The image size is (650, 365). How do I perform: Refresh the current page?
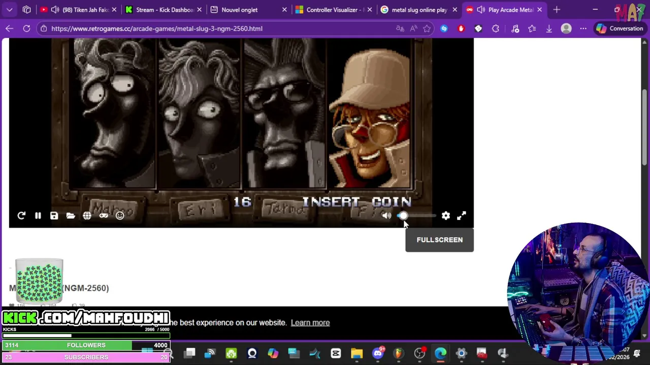(x=26, y=29)
